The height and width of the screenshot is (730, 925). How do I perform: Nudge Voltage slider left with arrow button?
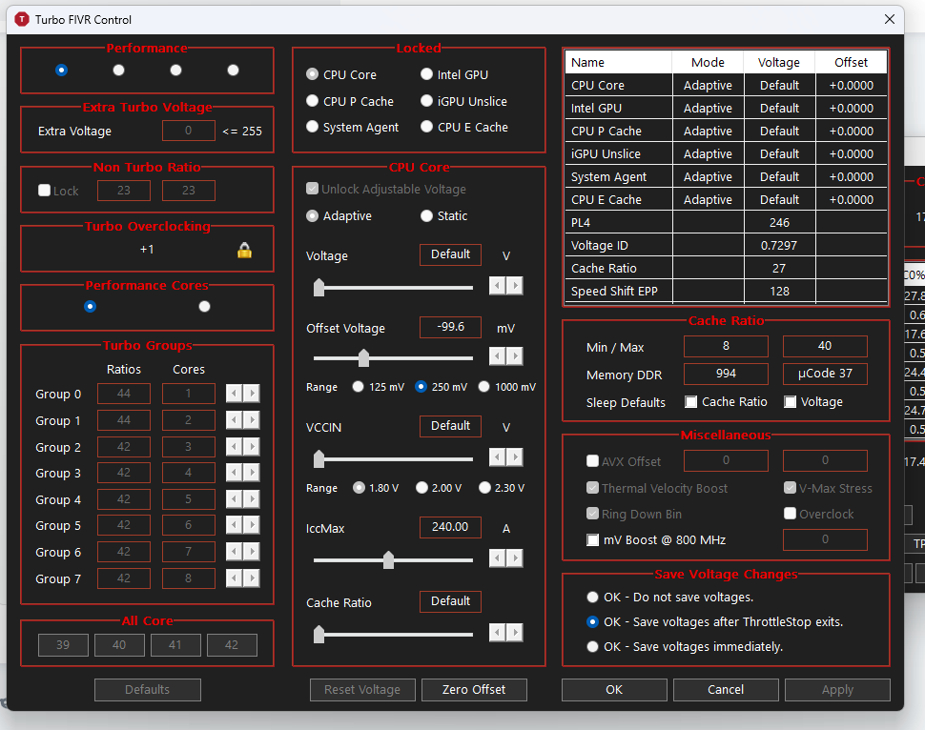pyautogui.click(x=497, y=286)
